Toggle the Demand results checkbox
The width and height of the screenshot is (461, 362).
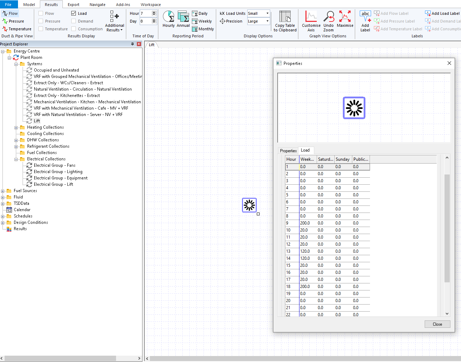pyautogui.click(x=74, y=21)
